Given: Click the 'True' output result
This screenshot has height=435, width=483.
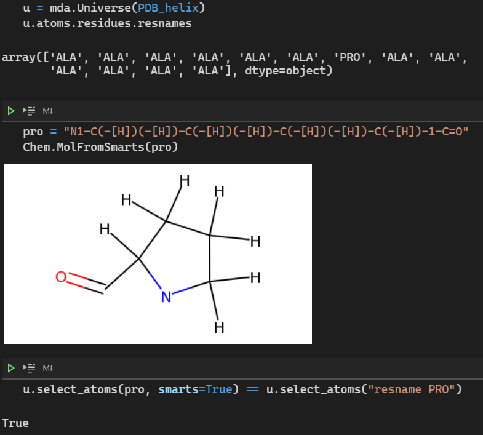Looking at the screenshot, I should click(15, 423).
